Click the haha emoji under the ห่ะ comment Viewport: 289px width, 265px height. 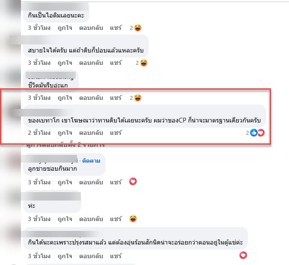pos(133,218)
